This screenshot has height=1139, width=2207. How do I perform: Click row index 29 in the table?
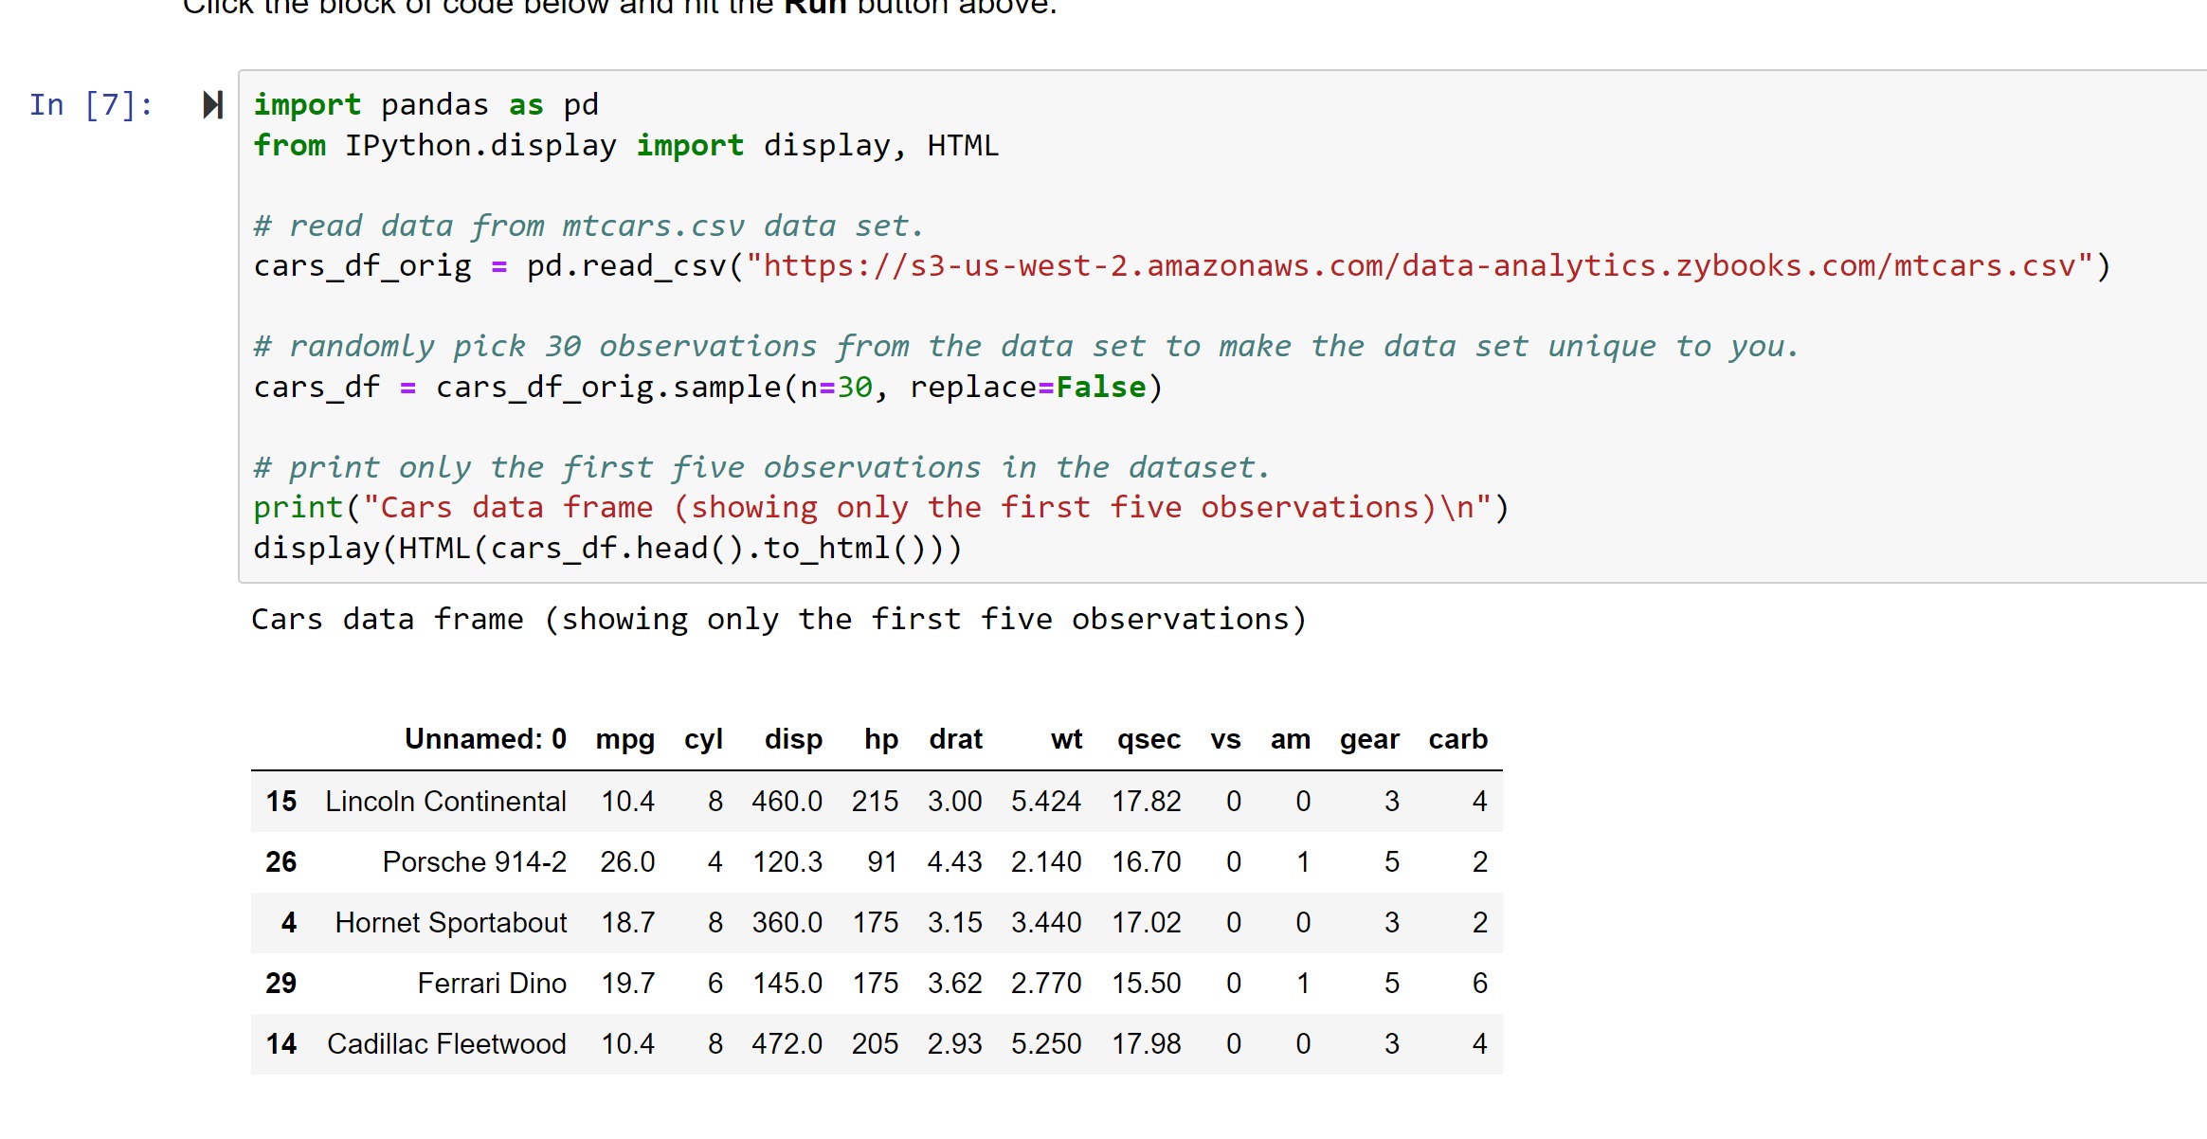(x=280, y=984)
